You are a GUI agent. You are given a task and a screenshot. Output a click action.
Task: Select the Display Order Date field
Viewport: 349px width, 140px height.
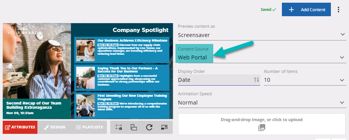[x=219, y=80]
